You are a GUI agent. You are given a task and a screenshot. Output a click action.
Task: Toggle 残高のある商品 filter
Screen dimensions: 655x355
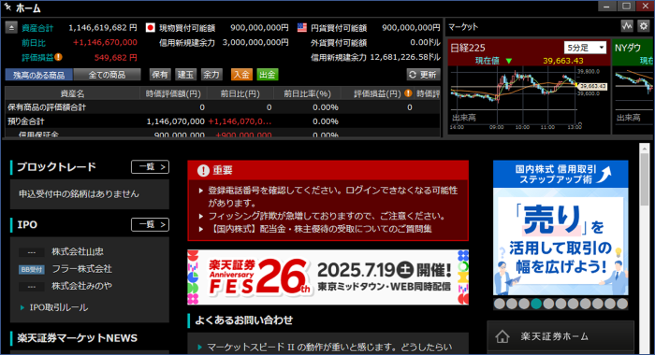[39, 75]
